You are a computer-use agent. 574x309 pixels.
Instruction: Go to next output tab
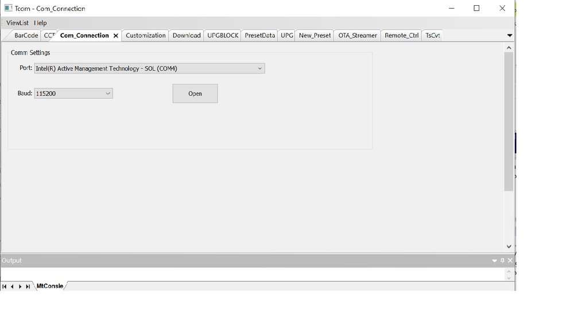tap(20, 286)
